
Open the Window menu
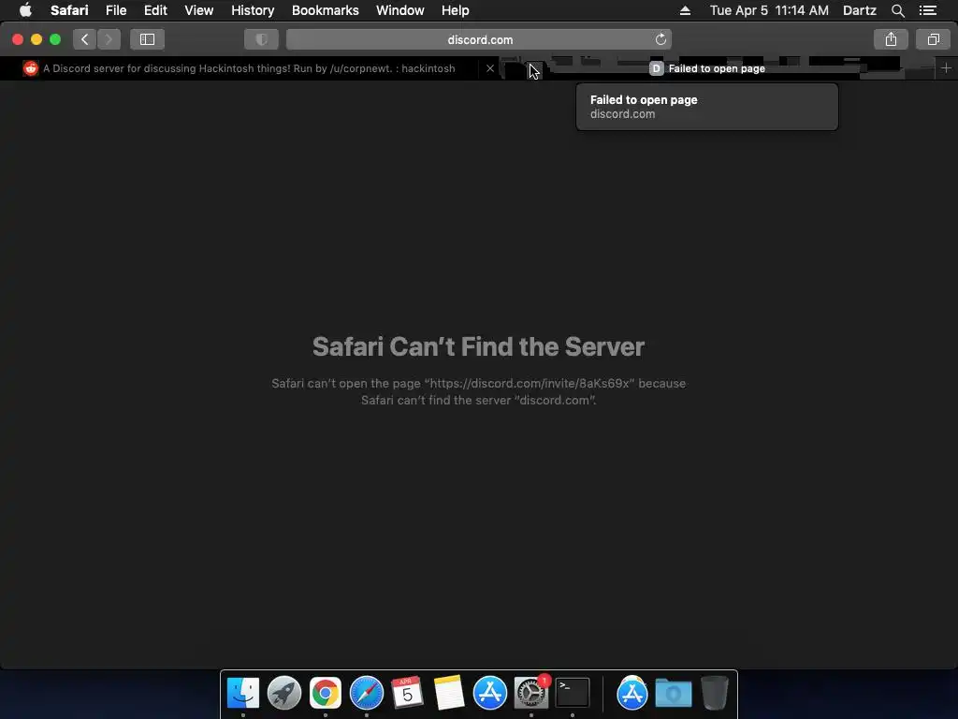coord(400,10)
